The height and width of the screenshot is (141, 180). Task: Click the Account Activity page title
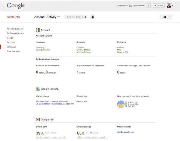(x=45, y=17)
